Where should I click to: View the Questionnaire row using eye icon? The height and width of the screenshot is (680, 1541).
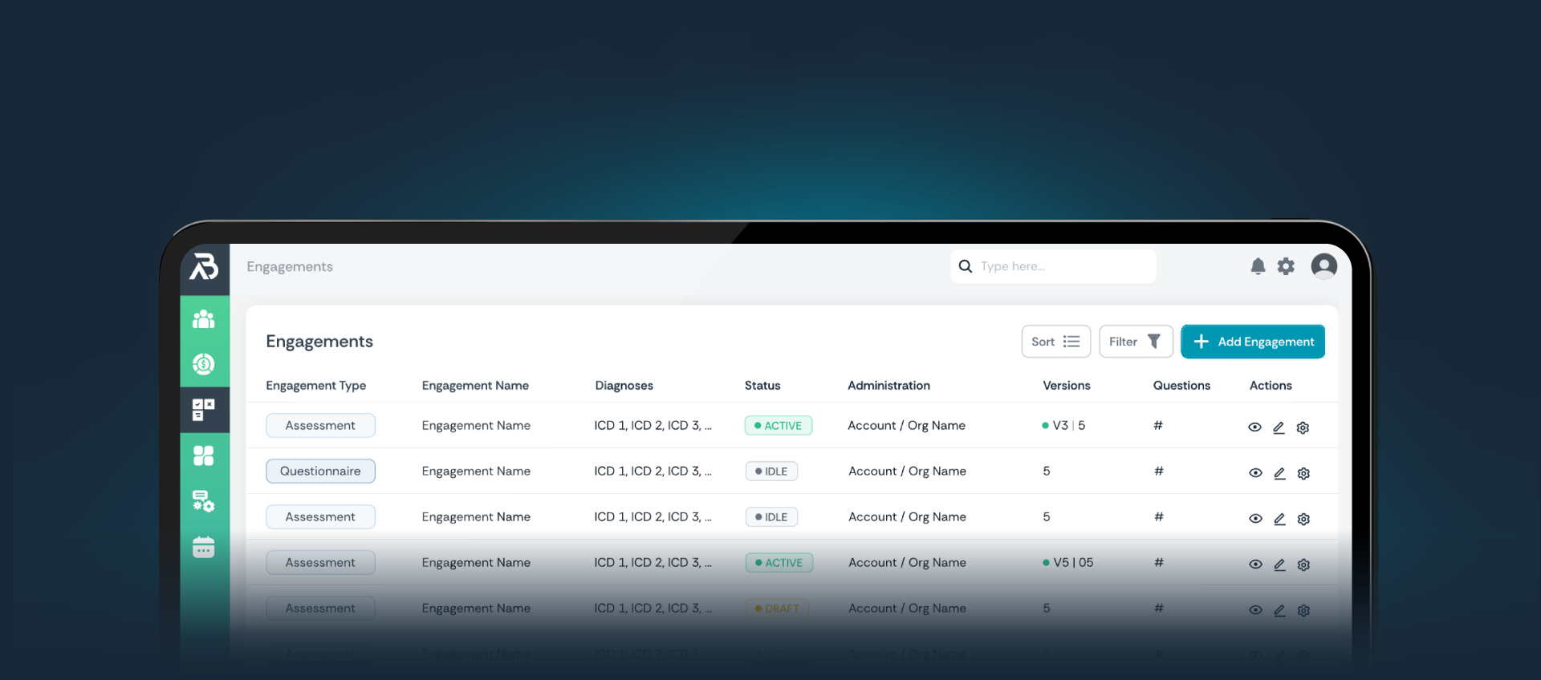pos(1255,473)
